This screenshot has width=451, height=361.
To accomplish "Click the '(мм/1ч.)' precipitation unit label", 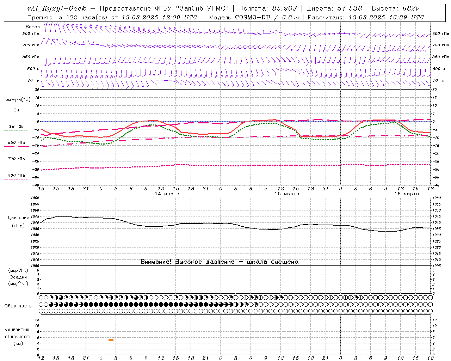I will coord(18,284).
